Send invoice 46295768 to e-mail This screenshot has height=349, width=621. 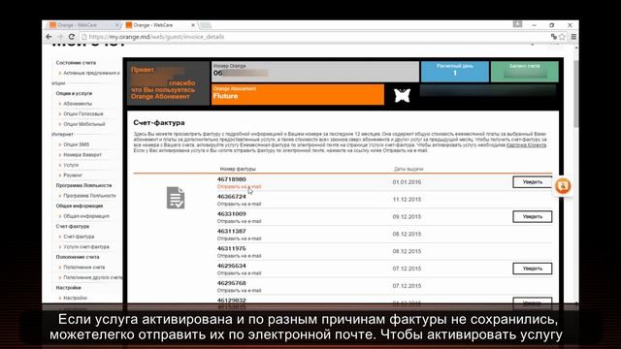pos(239,291)
